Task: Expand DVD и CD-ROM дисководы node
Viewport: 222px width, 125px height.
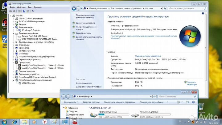Action: tap(14, 19)
